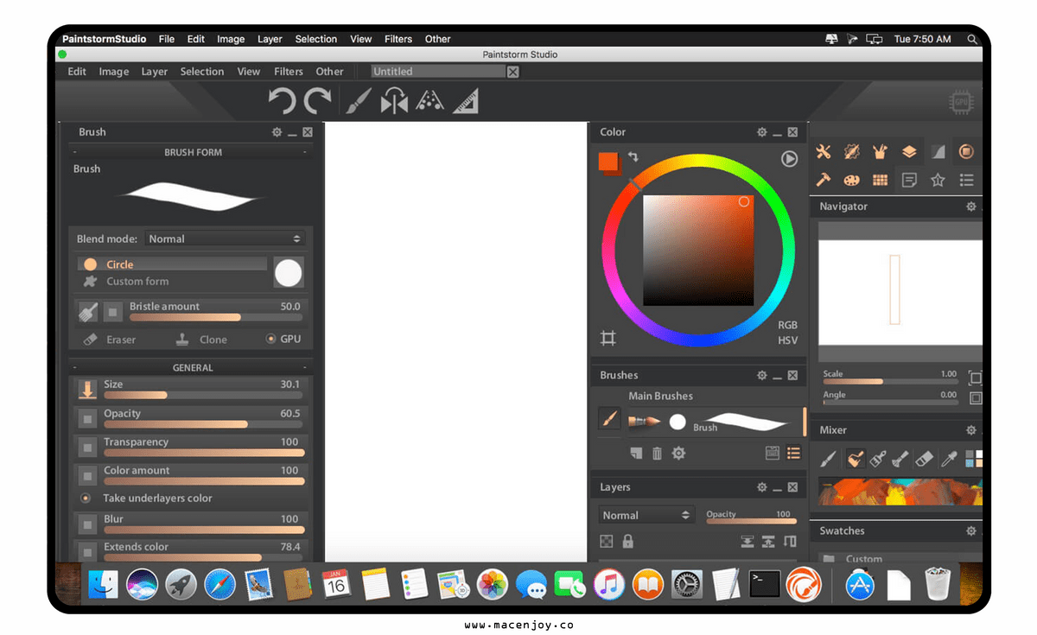Image resolution: width=1037 pixels, height=635 pixels.
Task: Open the hammer tool panel icon
Action: click(823, 180)
